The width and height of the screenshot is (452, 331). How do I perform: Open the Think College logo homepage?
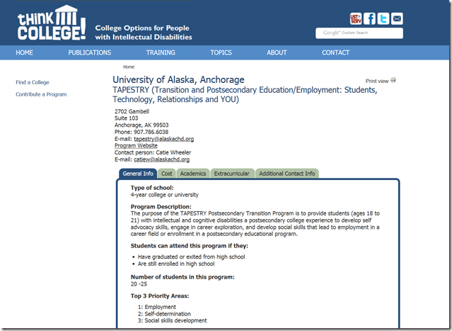(x=52, y=23)
